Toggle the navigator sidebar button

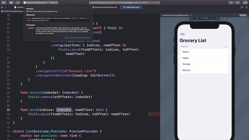4,3
